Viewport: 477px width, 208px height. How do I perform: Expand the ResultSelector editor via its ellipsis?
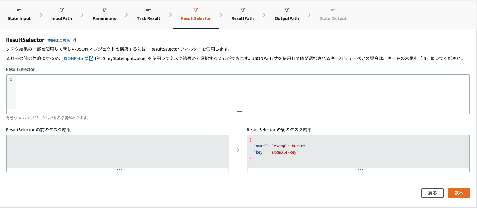pyautogui.click(x=240, y=111)
